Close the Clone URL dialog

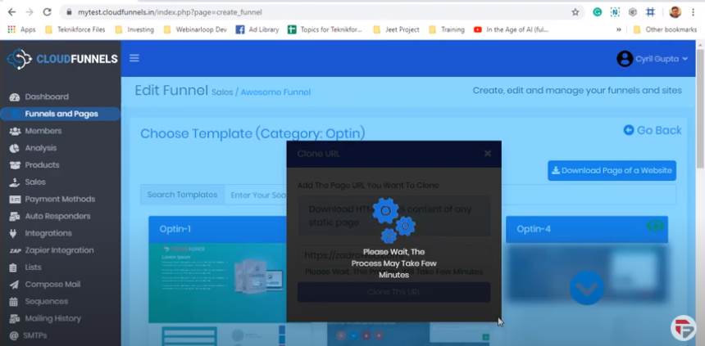[487, 154]
